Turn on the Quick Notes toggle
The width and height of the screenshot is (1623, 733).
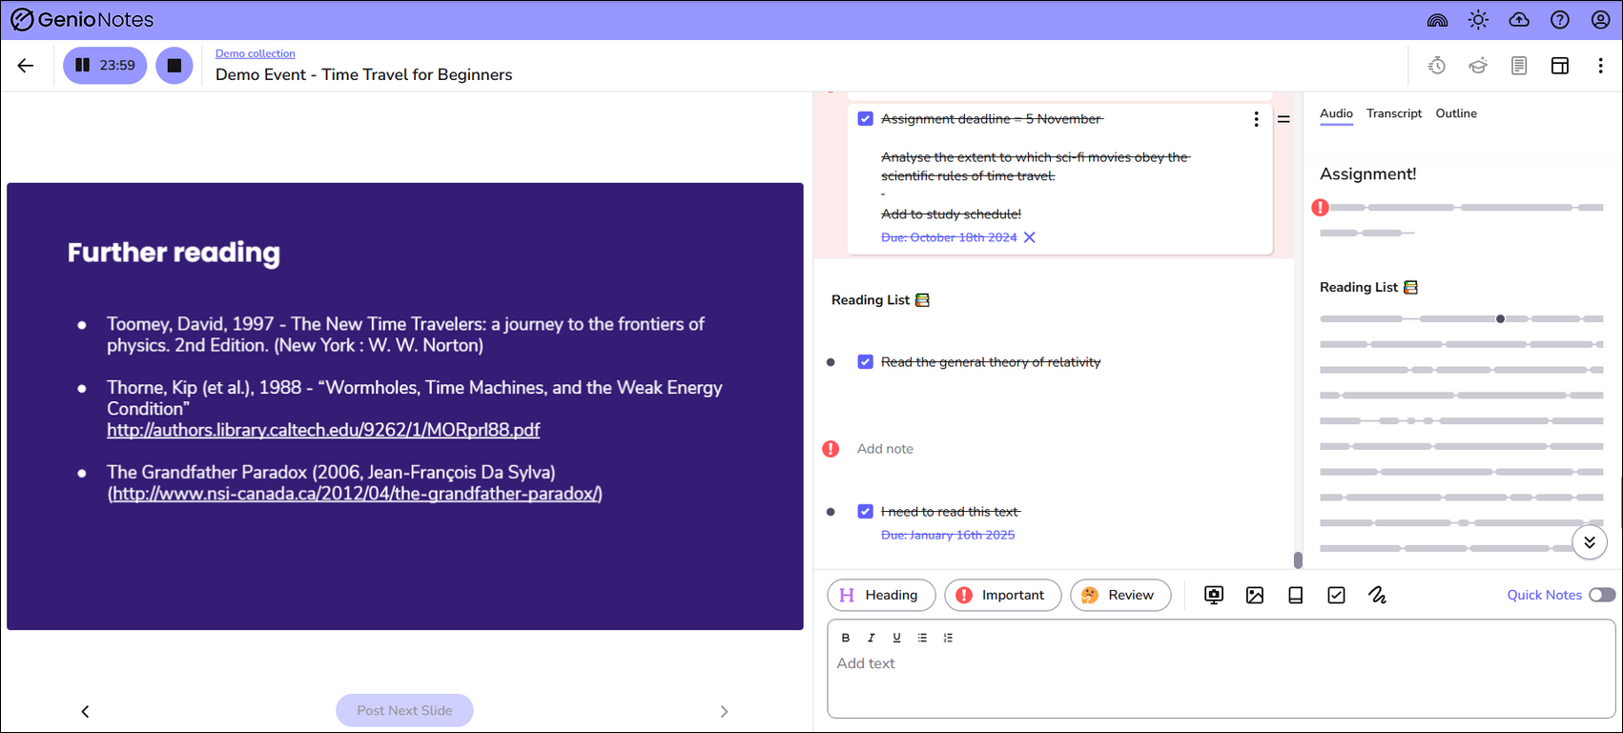coord(1602,595)
